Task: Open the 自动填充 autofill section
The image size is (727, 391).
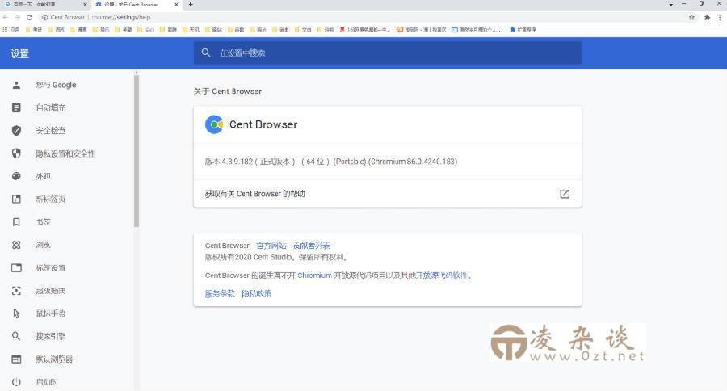Action: [51, 107]
